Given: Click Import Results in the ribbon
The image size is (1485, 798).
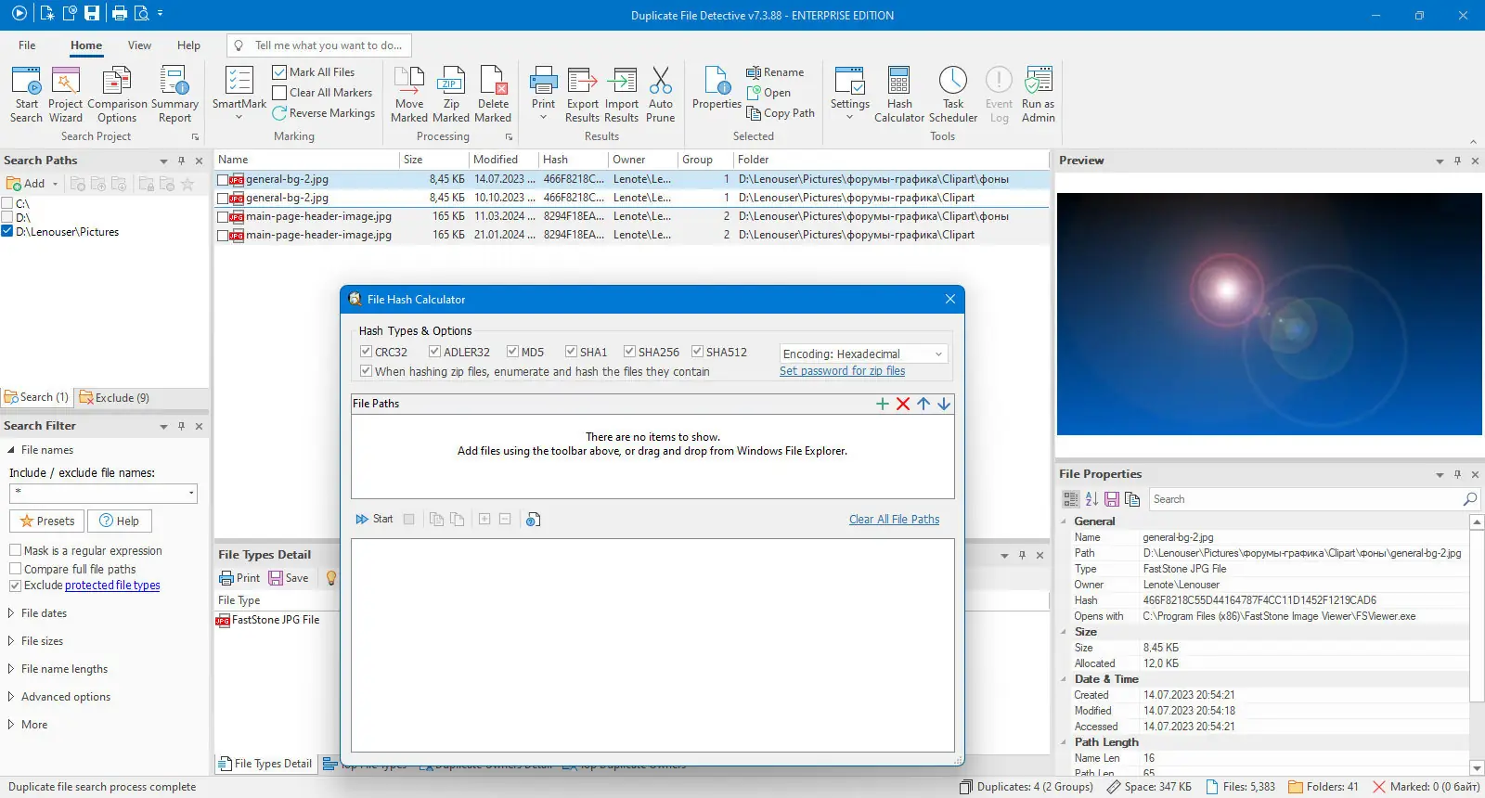Looking at the screenshot, I should pos(622,94).
